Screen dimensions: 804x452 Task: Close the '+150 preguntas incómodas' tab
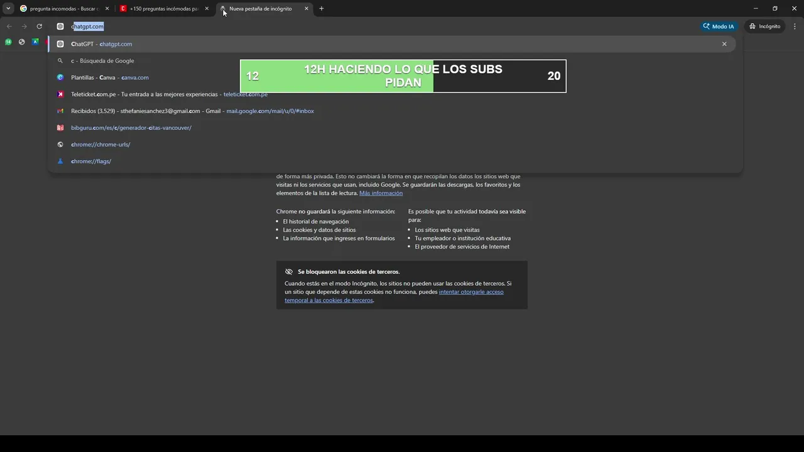[x=207, y=9]
